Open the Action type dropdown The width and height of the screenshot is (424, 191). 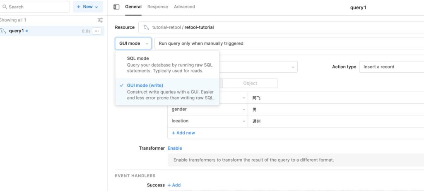(x=392, y=67)
